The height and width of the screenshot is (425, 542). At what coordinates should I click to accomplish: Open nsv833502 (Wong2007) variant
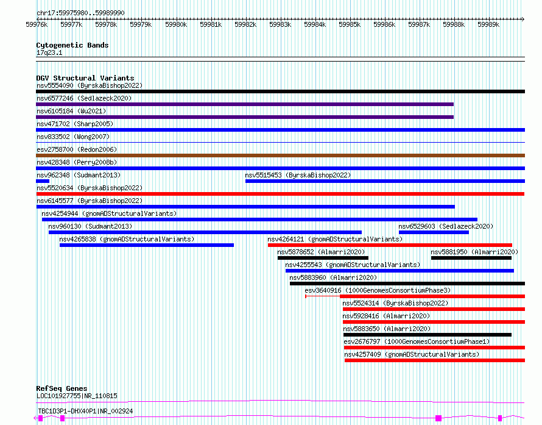click(73, 137)
